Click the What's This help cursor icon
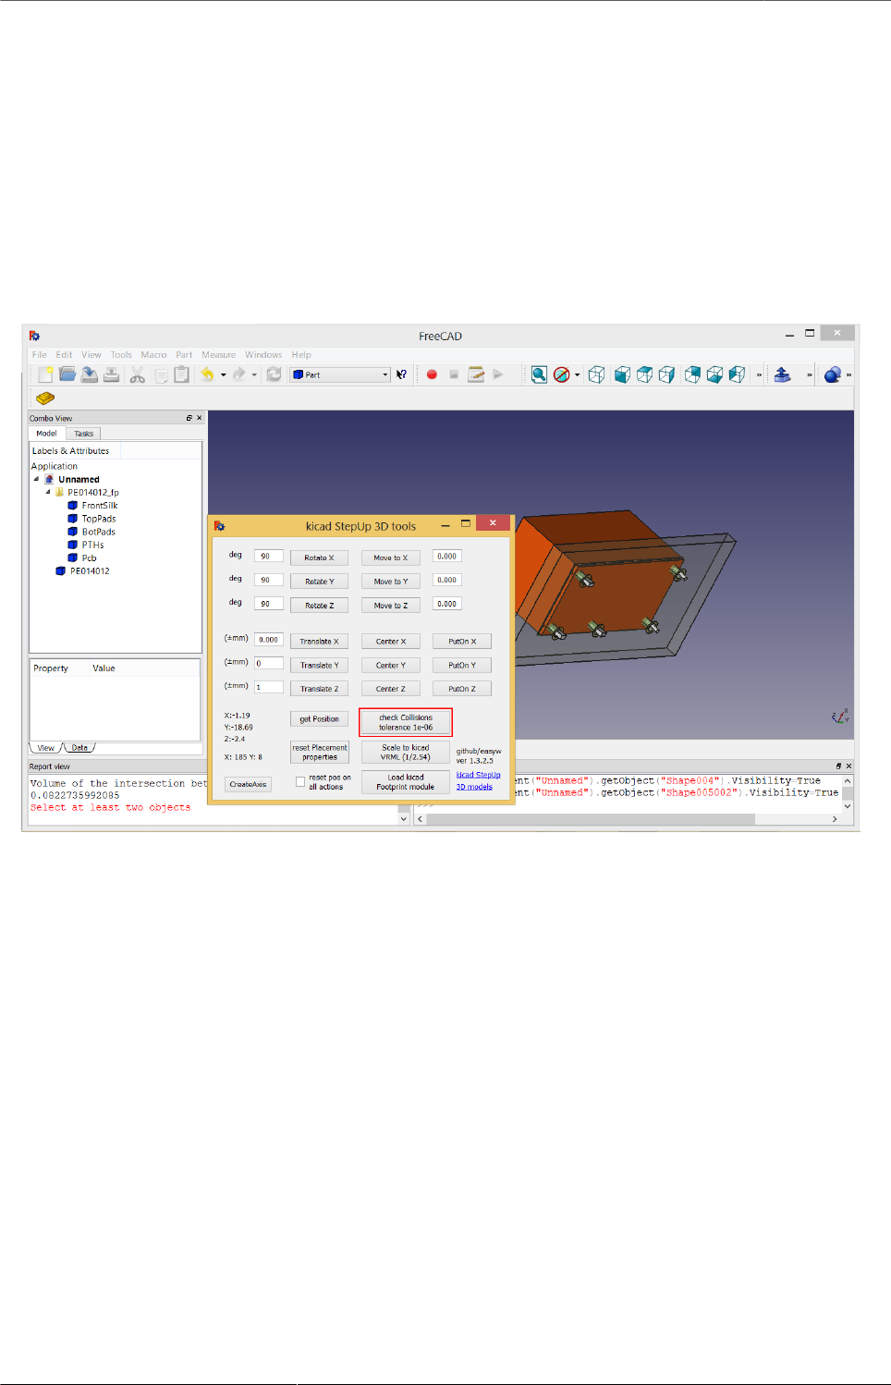Screen dimensions: 891x1385 (x=401, y=374)
